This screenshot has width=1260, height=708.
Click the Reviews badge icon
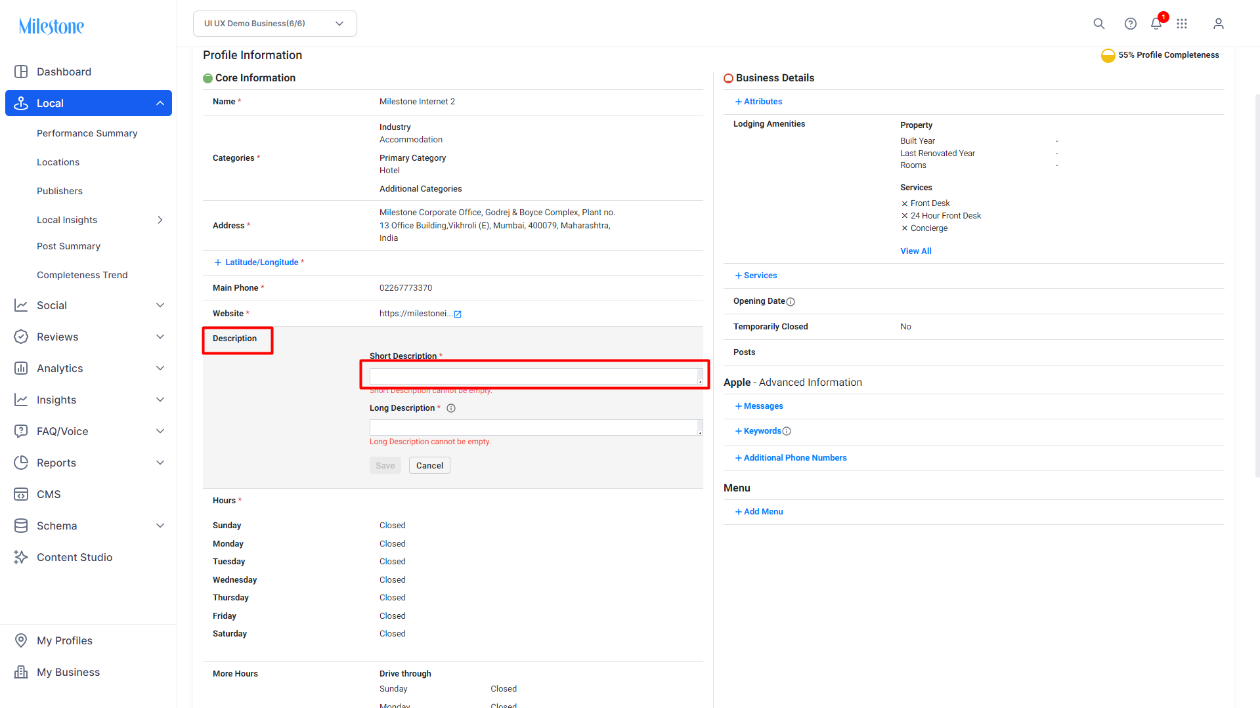[21, 337]
